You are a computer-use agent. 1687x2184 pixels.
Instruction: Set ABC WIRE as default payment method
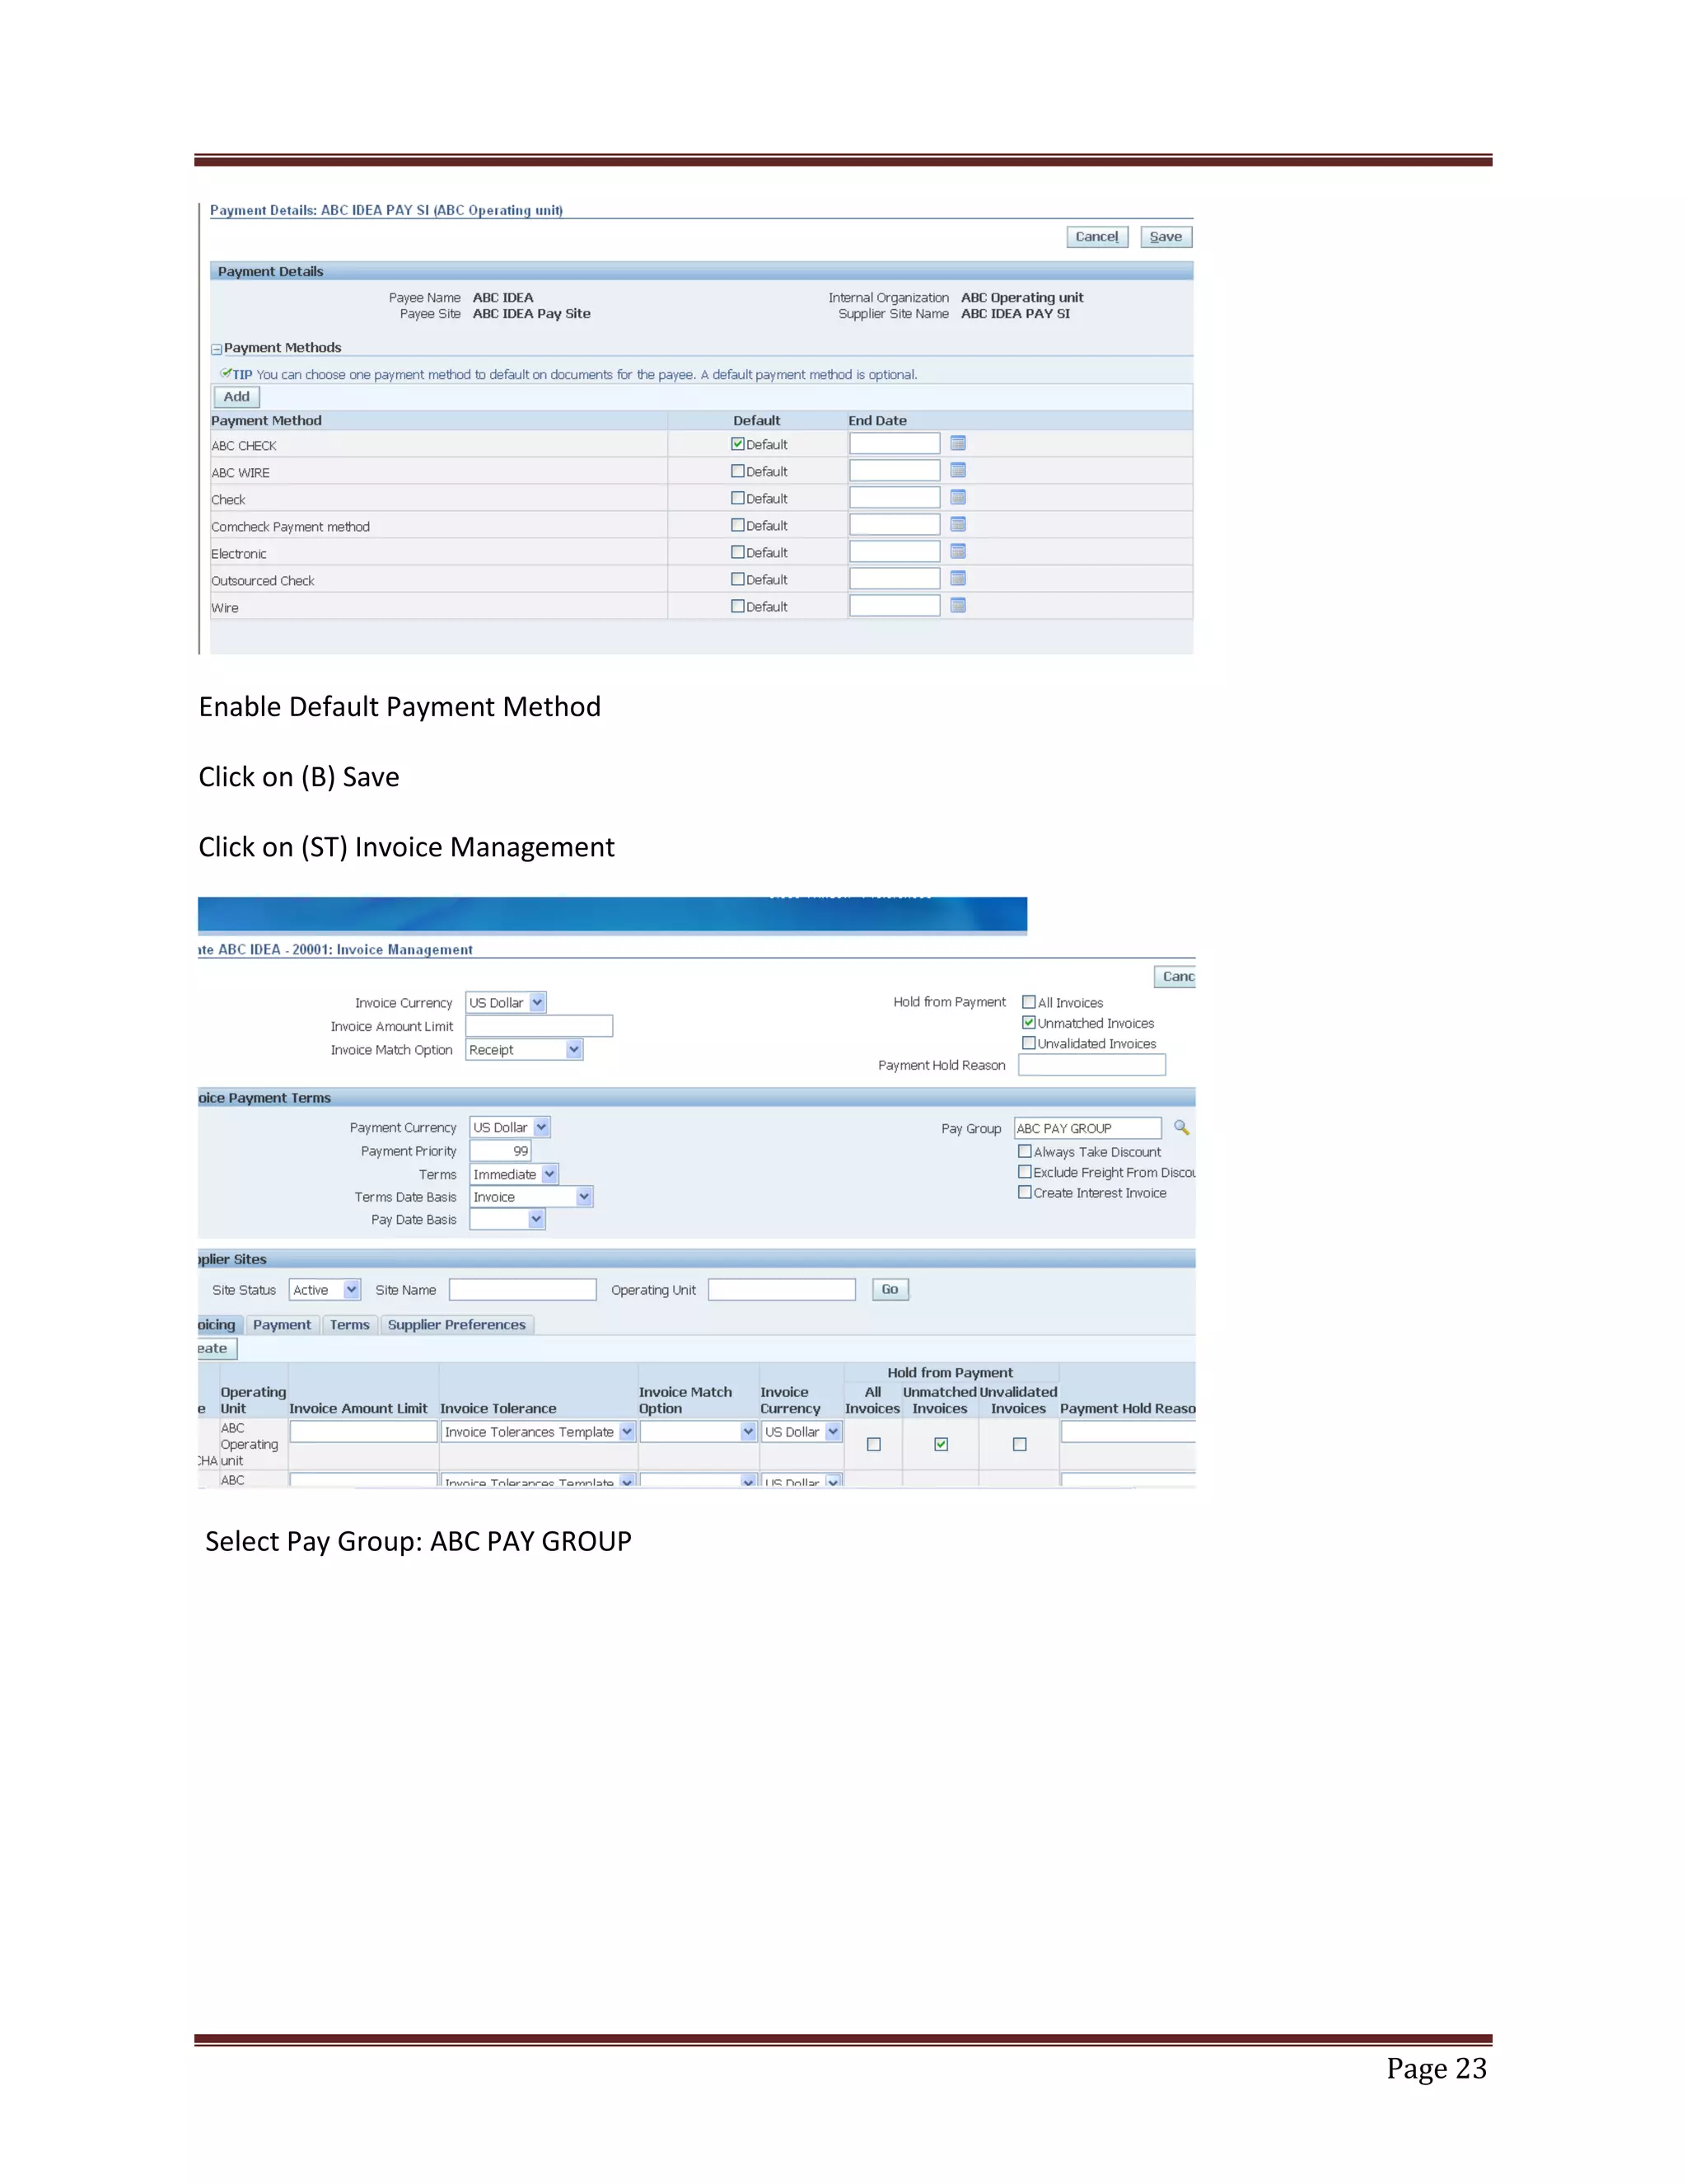click(737, 471)
